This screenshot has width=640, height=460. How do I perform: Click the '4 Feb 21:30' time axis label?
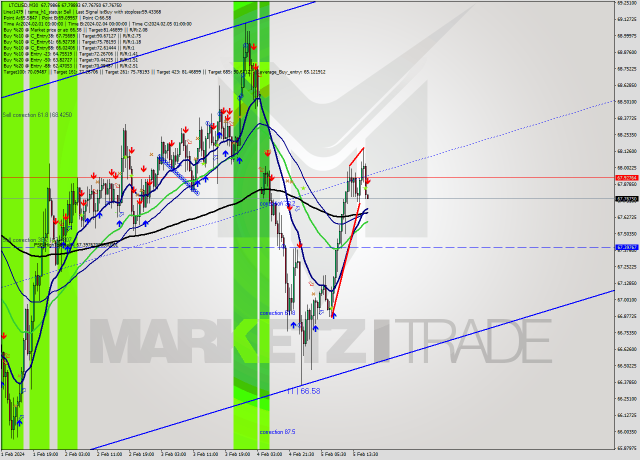click(301, 454)
